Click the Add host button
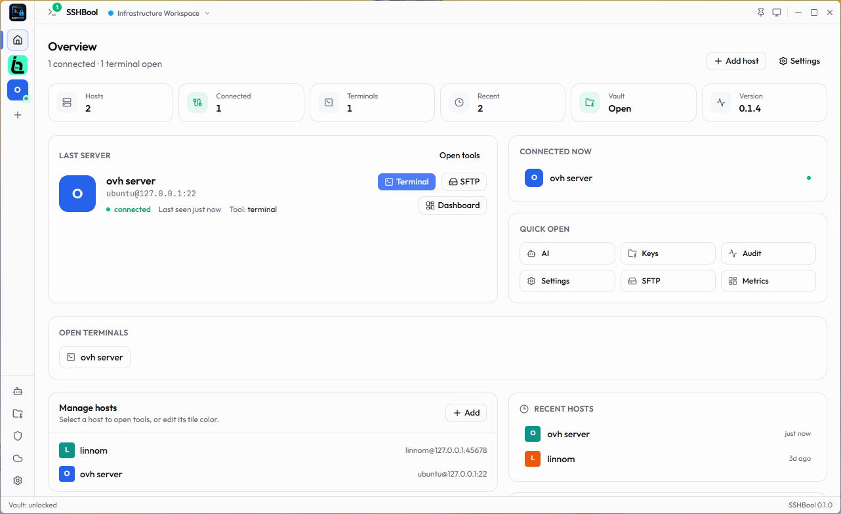 pyautogui.click(x=736, y=61)
